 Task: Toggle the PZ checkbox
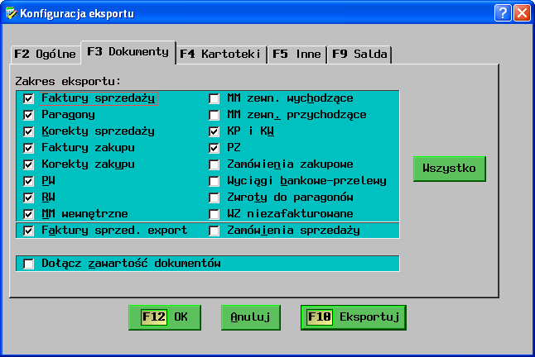point(214,148)
